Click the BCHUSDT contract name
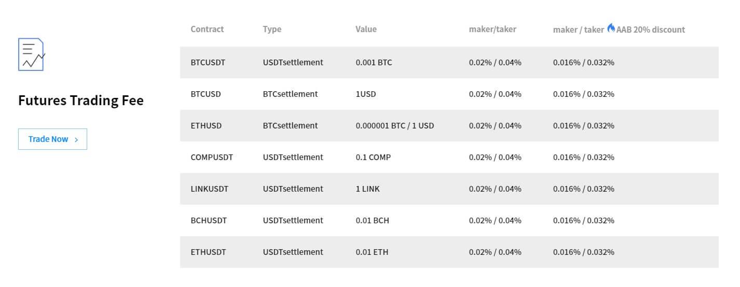 pos(209,220)
